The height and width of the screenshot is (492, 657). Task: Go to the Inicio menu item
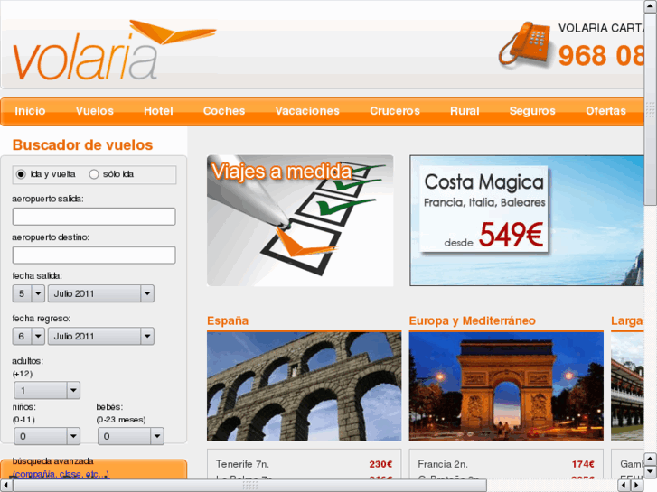tap(30, 111)
